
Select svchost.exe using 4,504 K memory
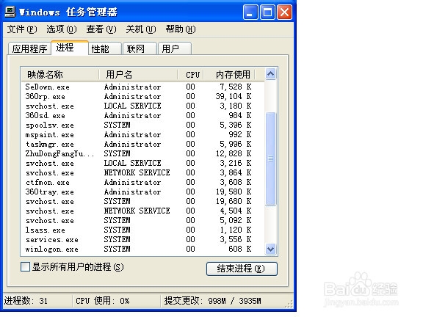pos(143,211)
